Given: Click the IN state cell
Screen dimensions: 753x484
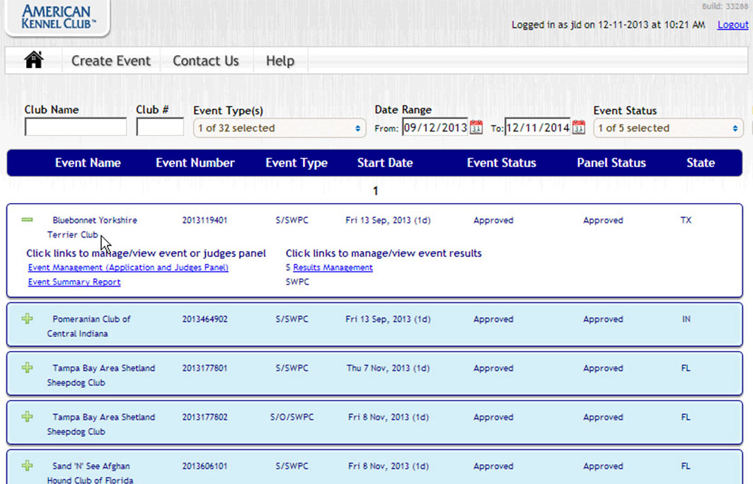Looking at the screenshot, I should (x=686, y=319).
